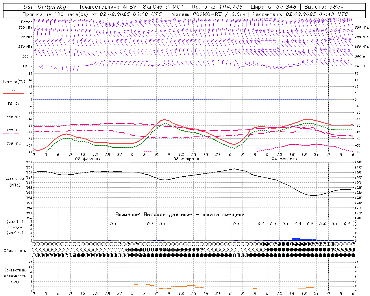This screenshot has height=296, width=370.
Task: Click the Ust-Ordynsky station title
Action: (45, 7)
